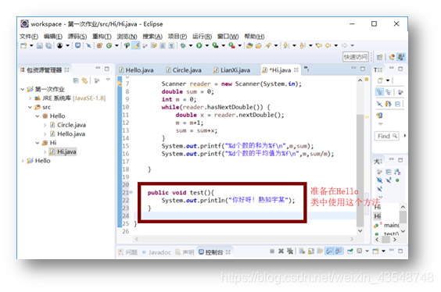The width and height of the screenshot is (441, 292).
Task: Toggle Hide Non-Public Members in outline
Action: click(397, 180)
